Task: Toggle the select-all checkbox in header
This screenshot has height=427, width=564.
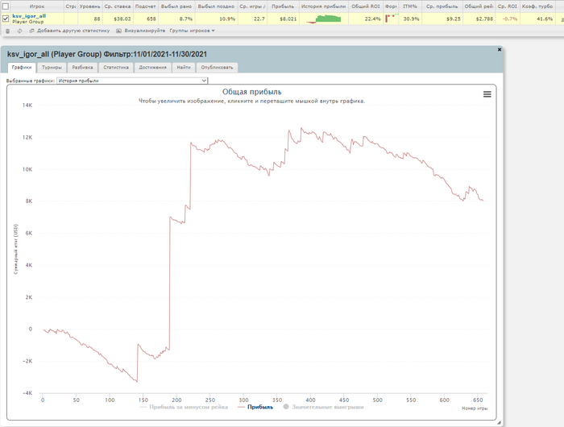Action: 6,6
